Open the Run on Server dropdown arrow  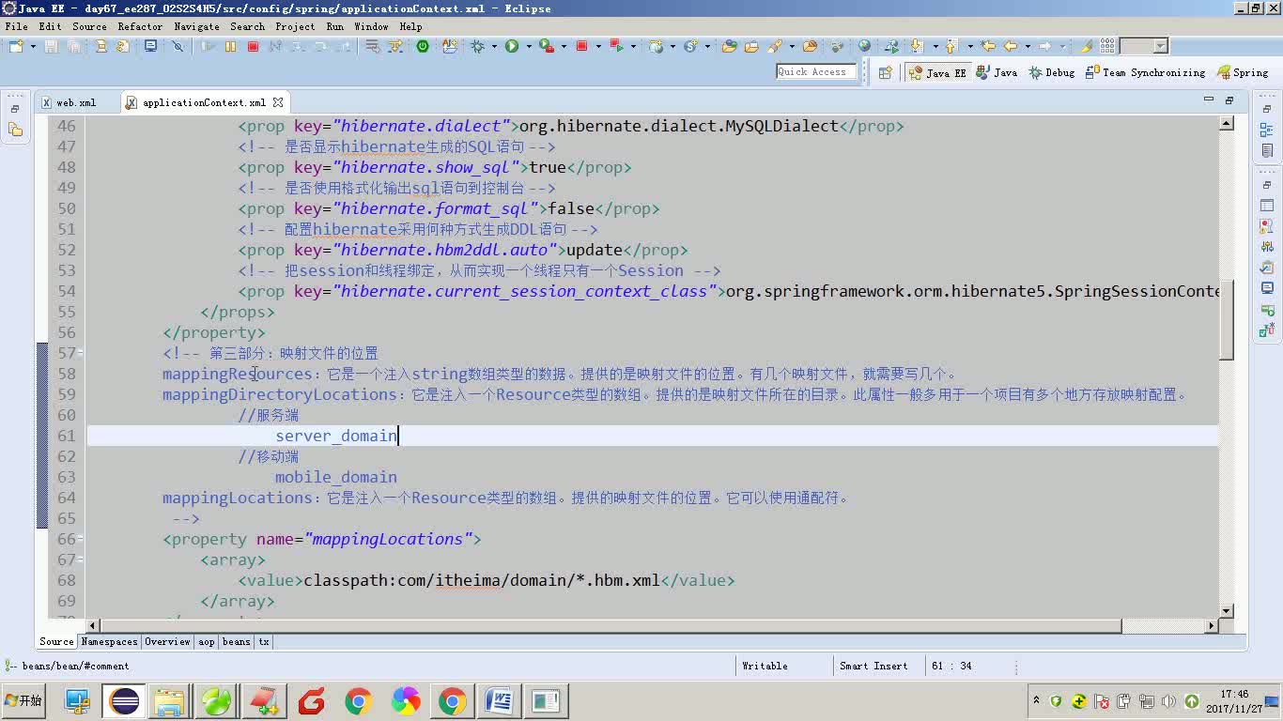click(564, 46)
